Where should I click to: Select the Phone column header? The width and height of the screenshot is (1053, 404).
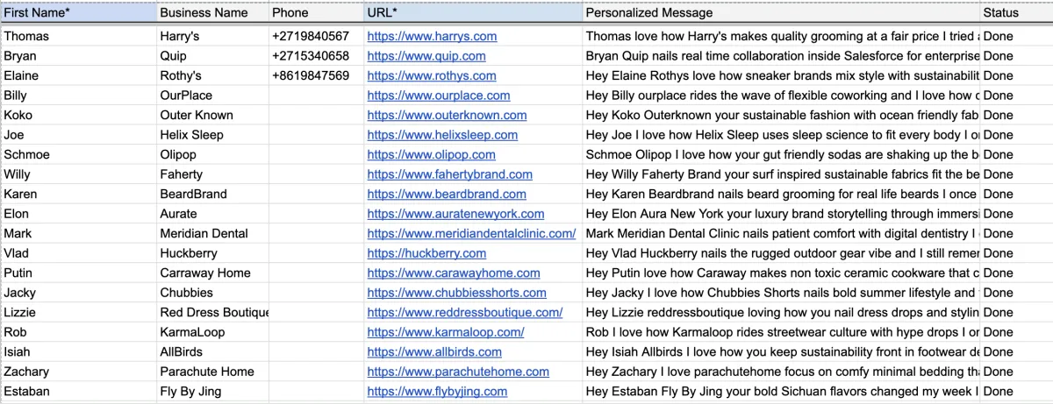point(316,13)
